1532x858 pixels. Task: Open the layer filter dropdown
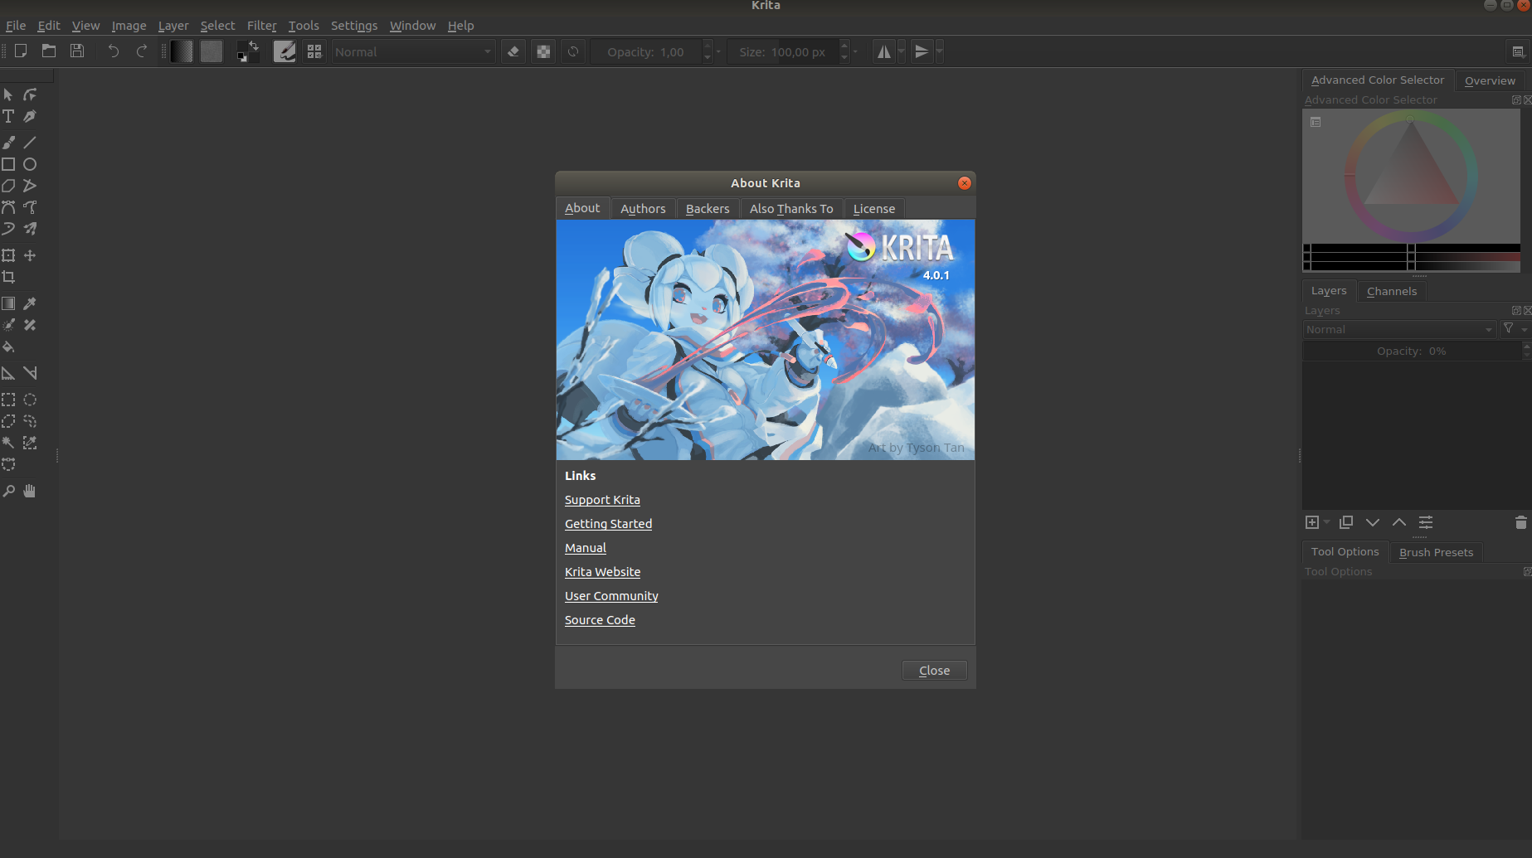(x=1515, y=329)
